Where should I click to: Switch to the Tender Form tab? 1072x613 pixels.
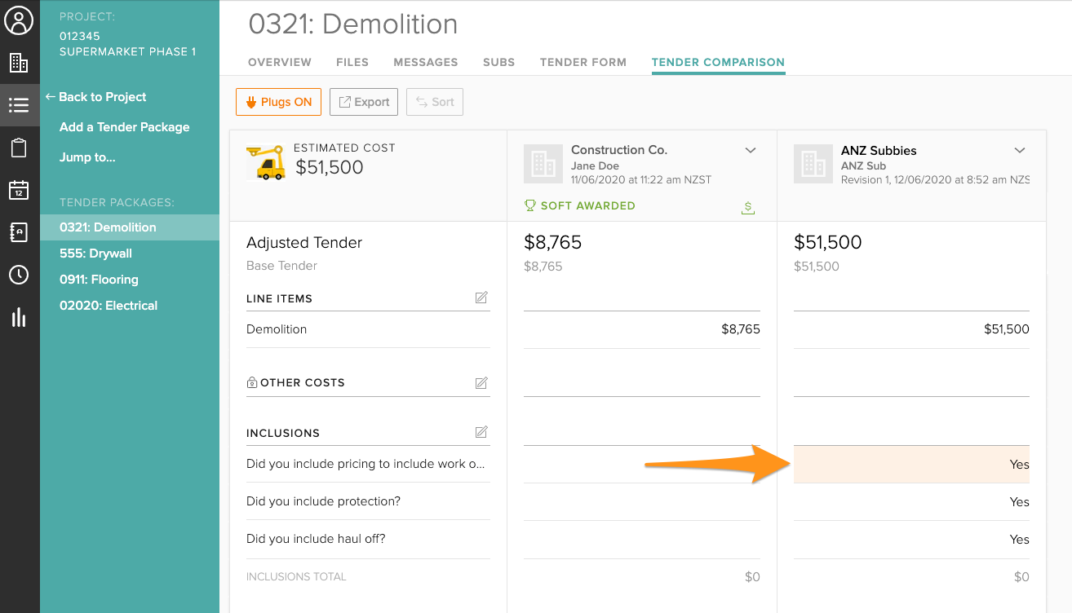coord(583,62)
